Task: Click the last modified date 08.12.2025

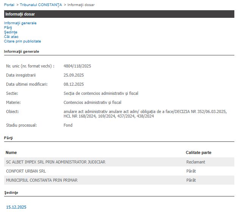Action: click(x=73, y=84)
